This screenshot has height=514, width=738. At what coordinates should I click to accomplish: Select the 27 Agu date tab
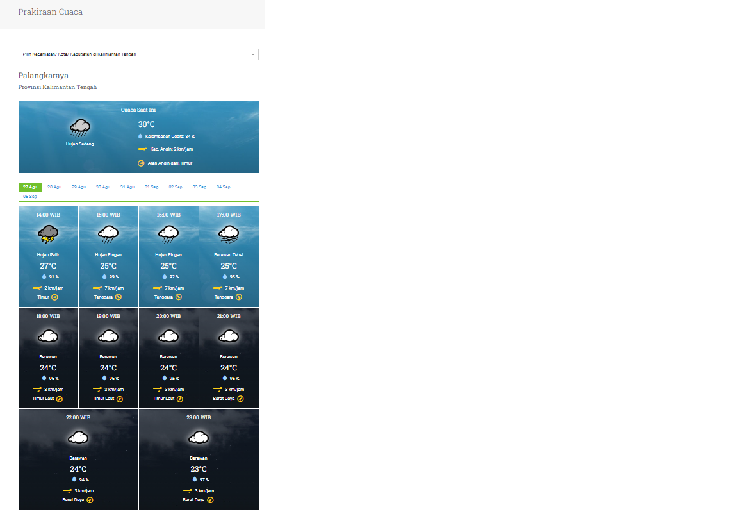(30, 187)
